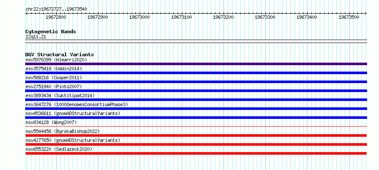Click ruler position 19673000
The width and height of the screenshot is (379, 170).
pyautogui.click(x=140, y=17)
